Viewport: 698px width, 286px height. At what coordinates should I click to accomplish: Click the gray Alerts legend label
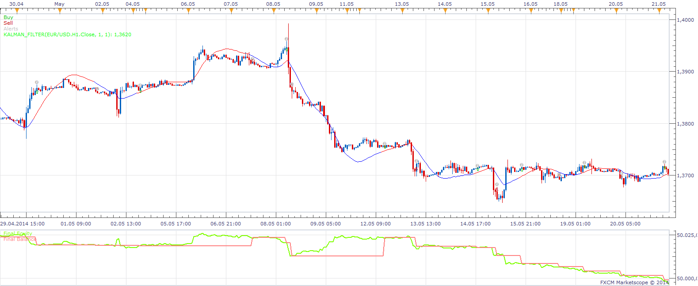pos(11,29)
